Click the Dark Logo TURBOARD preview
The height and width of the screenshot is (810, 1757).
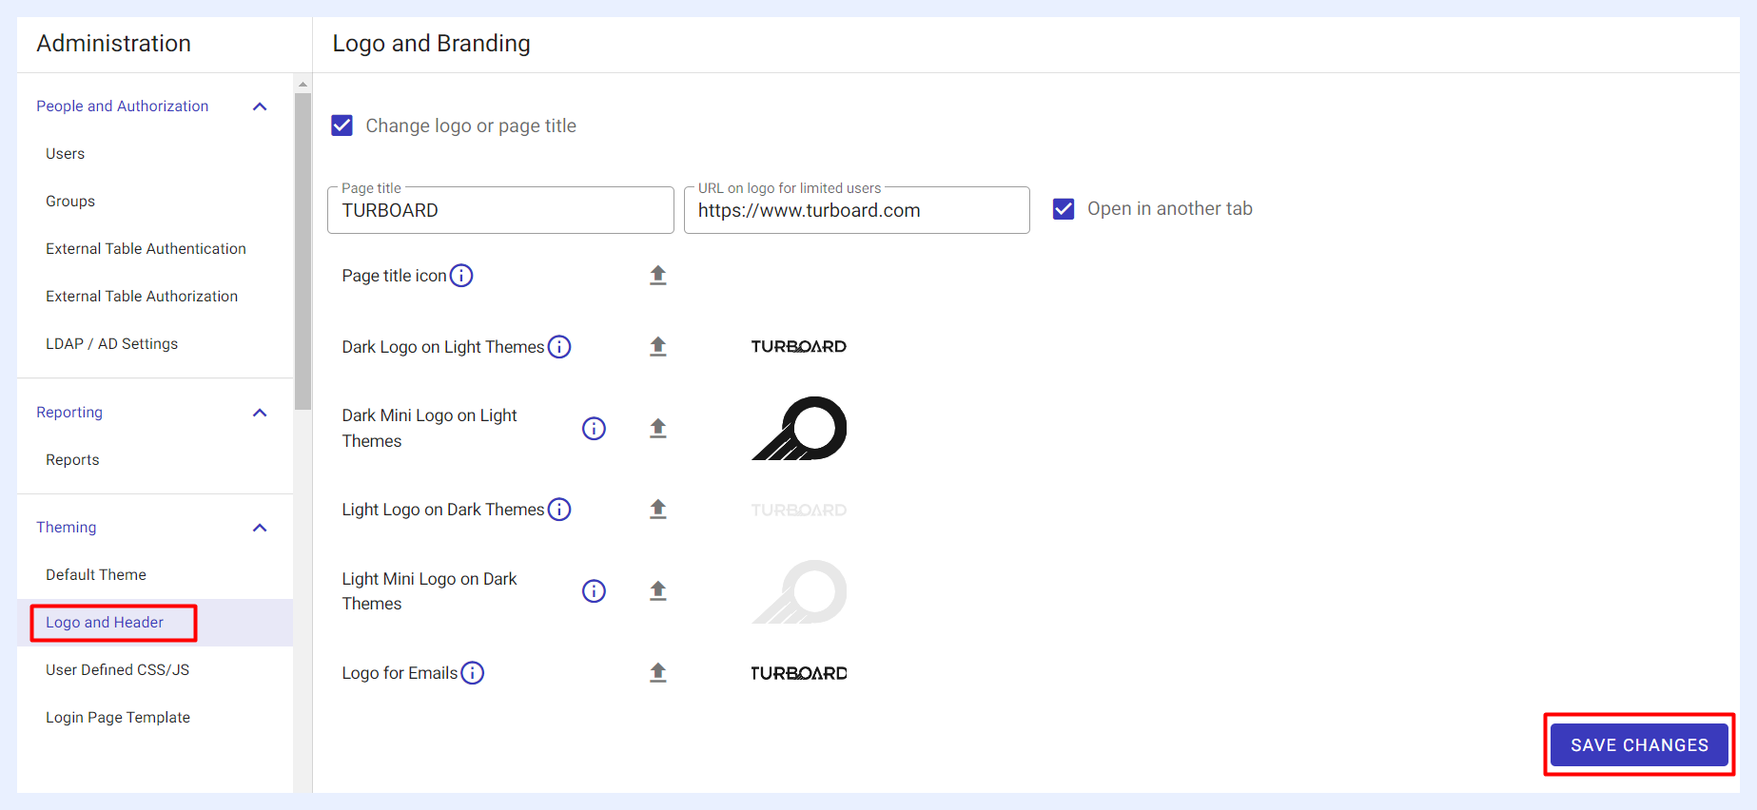click(x=799, y=347)
